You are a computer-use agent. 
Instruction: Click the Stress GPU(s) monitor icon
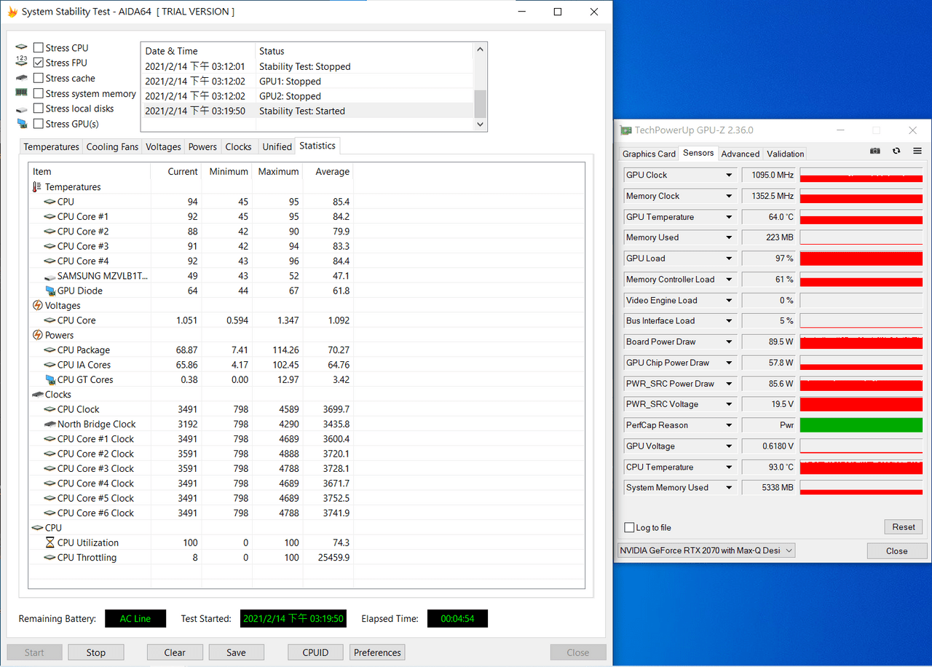click(22, 124)
